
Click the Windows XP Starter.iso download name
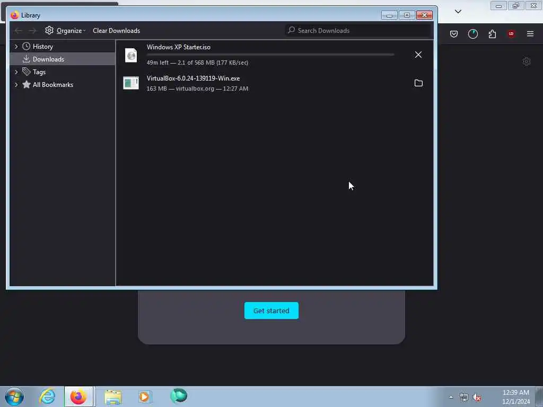[178, 47]
